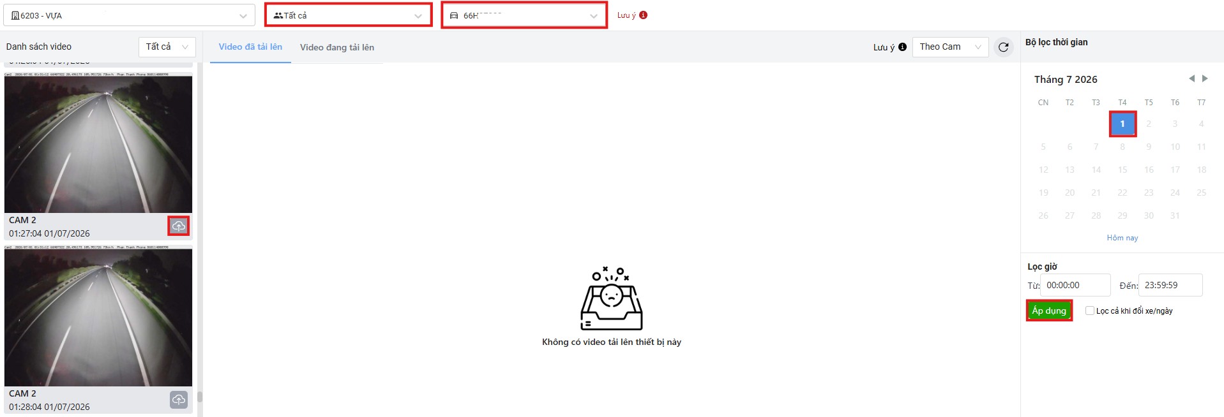Switch to Video đang tải lên tab
Viewport: 1224px width, 417px height.
tap(337, 47)
